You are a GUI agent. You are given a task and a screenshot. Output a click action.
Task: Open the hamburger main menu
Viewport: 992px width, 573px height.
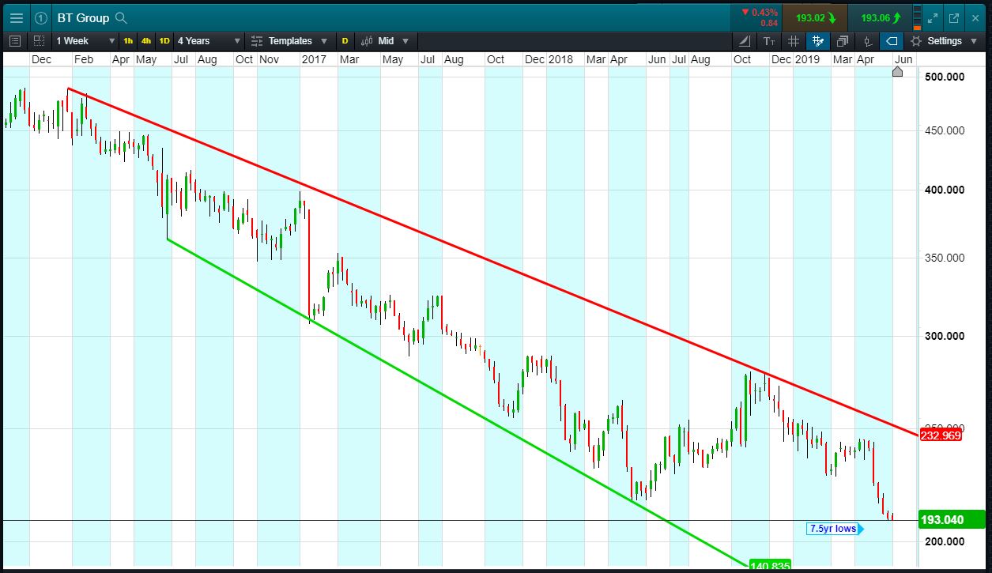click(x=17, y=17)
